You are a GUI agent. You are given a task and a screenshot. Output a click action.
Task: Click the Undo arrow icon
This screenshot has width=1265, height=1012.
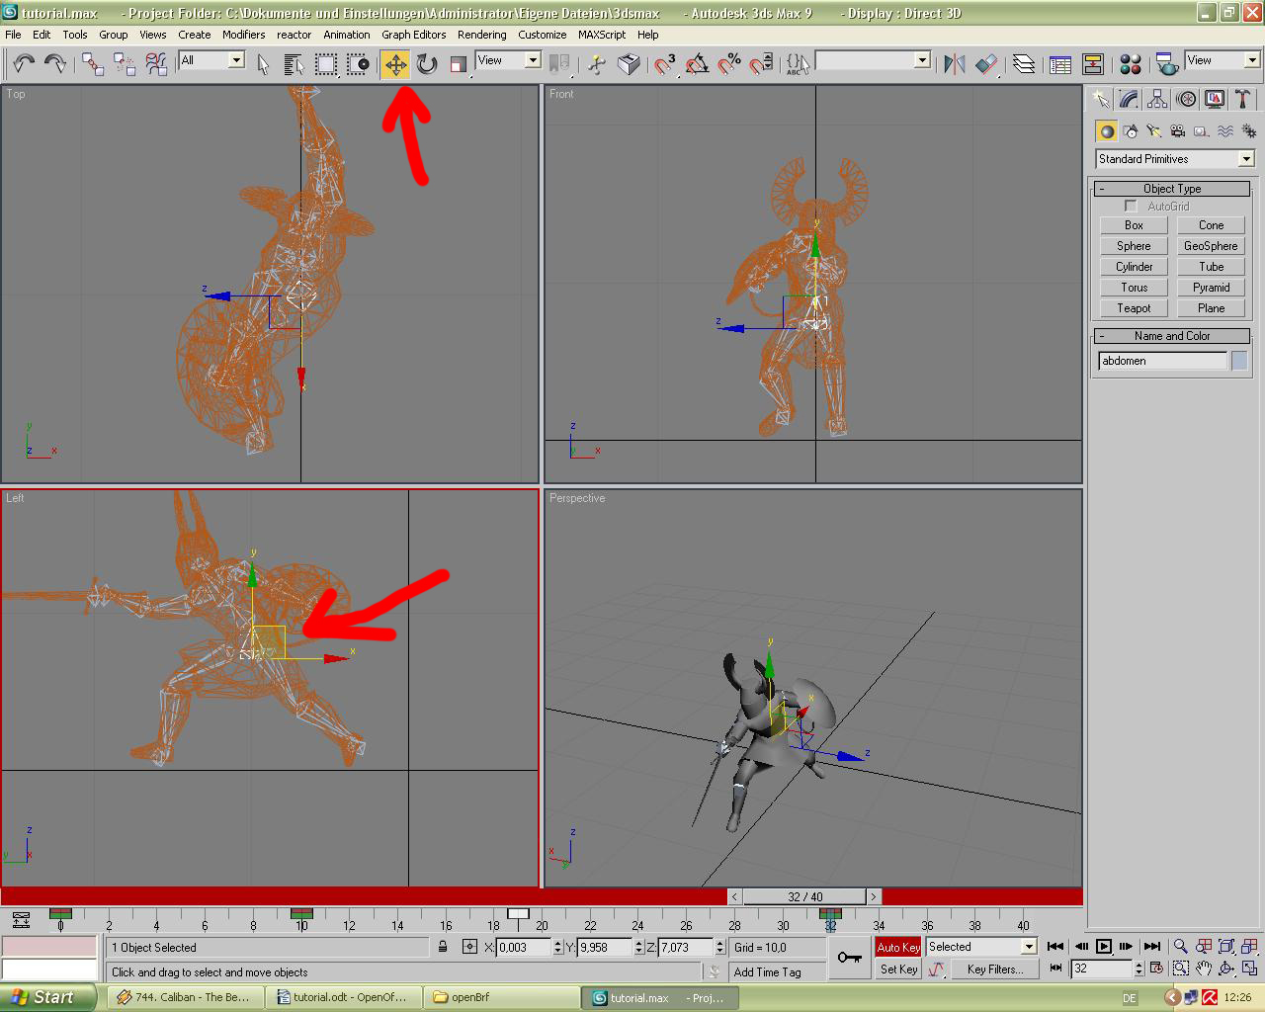point(24,65)
